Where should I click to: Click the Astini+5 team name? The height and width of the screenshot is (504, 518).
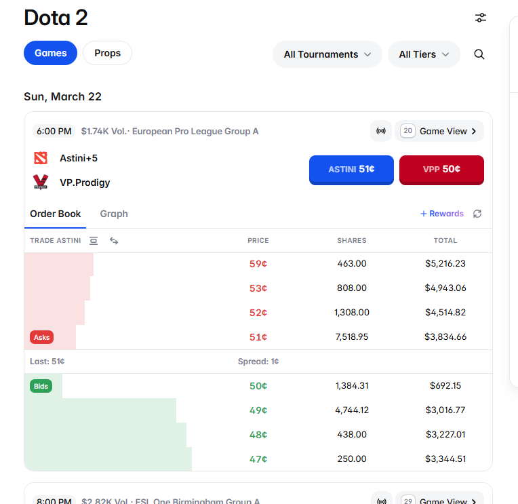(79, 158)
